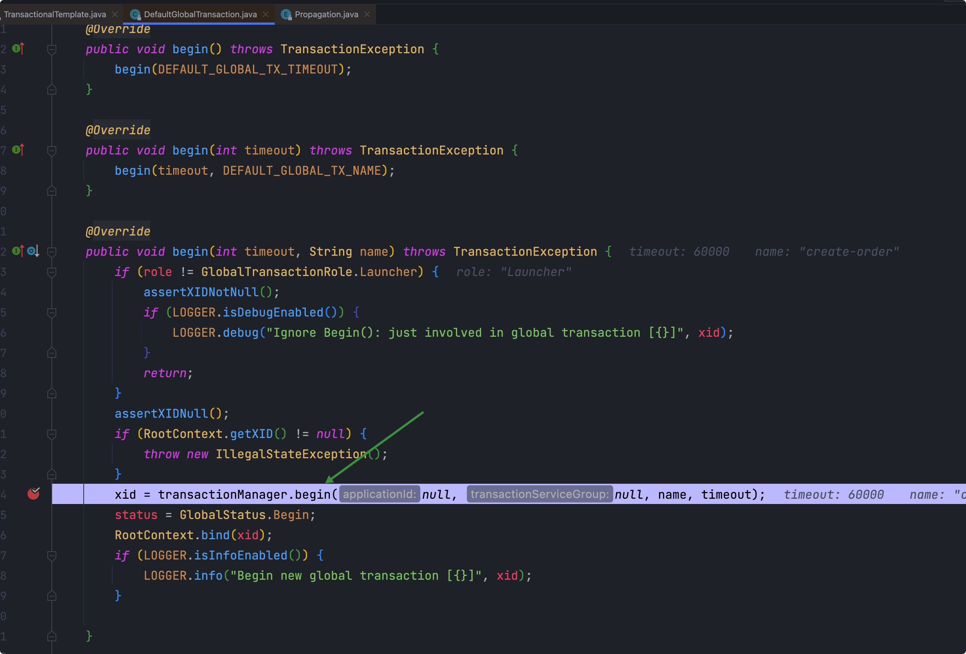
Task: Fold the LOGGER.isDebugEnabled() if block
Action: point(51,313)
